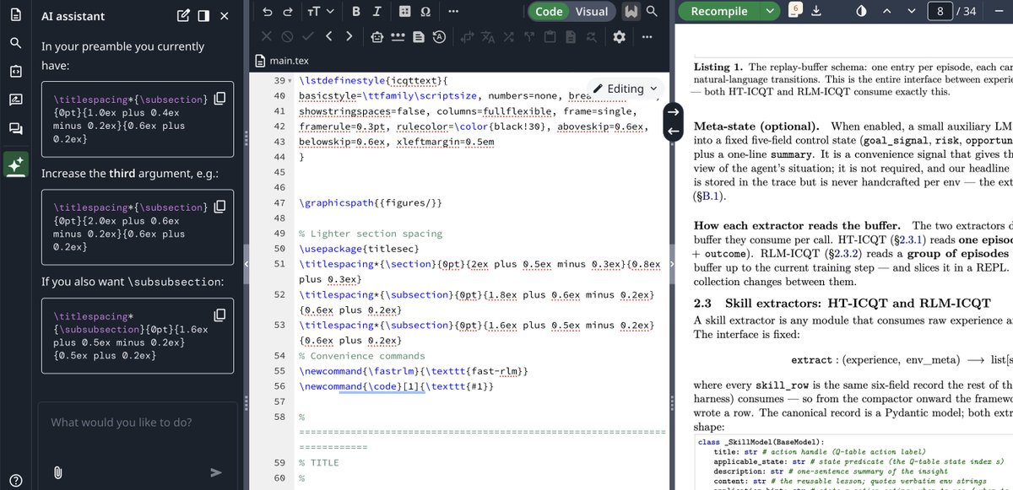Screen dimensions: 1013x490
Task: Open the text size style dropdown
Action: 320,12
